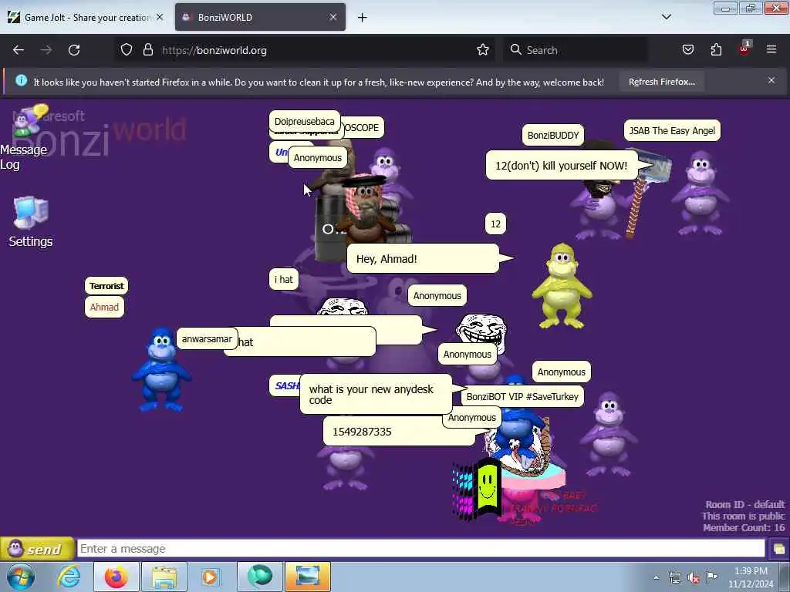The image size is (790, 592).
Task: Open the Extensions puzzle icon
Action: tap(716, 50)
